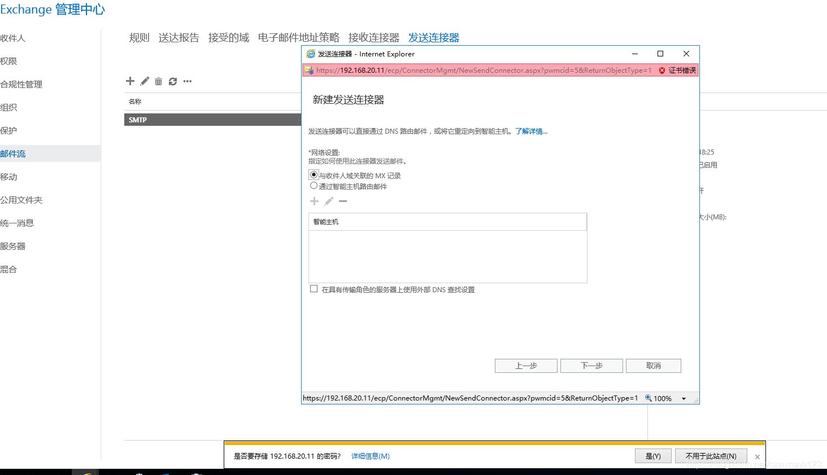Click the edit smart host pencil icon

pyautogui.click(x=329, y=201)
